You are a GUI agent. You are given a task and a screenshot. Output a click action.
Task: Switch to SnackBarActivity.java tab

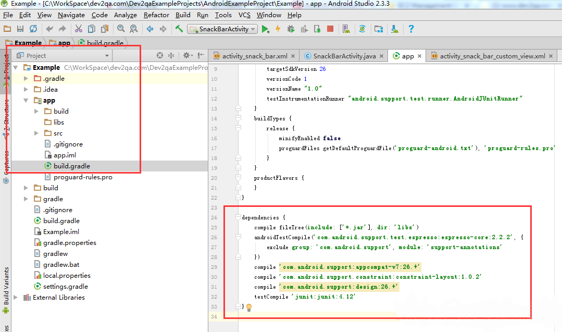[x=344, y=56]
